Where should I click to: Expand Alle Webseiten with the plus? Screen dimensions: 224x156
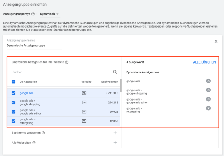pos(115,143)
